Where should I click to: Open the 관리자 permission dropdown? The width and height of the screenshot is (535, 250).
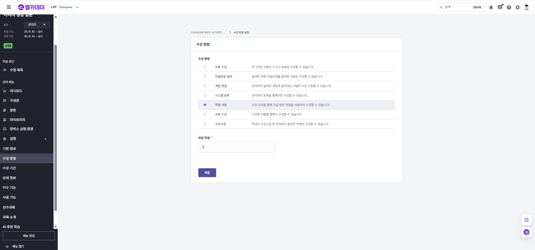[37, 25]
